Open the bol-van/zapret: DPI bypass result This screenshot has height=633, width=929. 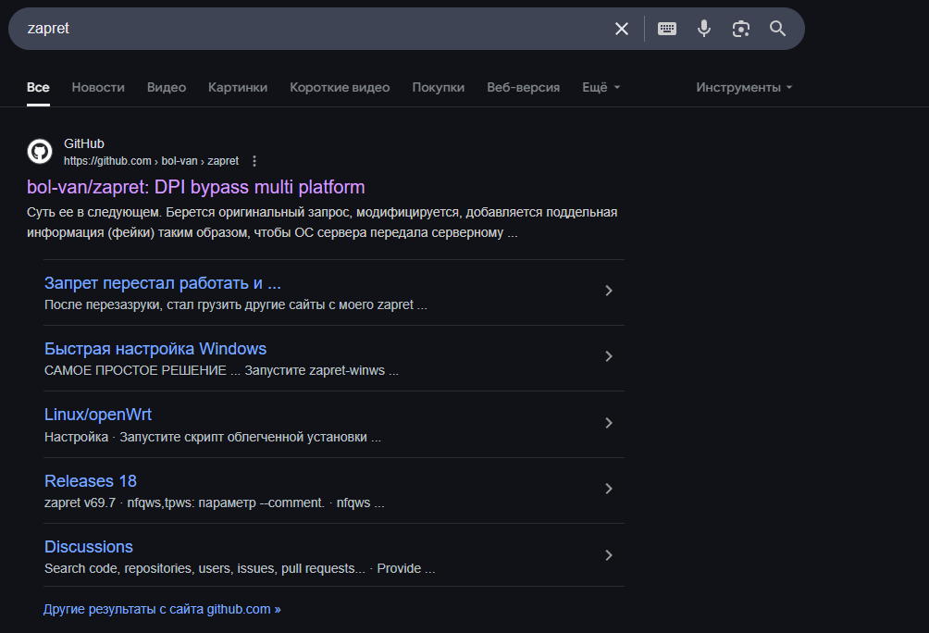[195, 187]
